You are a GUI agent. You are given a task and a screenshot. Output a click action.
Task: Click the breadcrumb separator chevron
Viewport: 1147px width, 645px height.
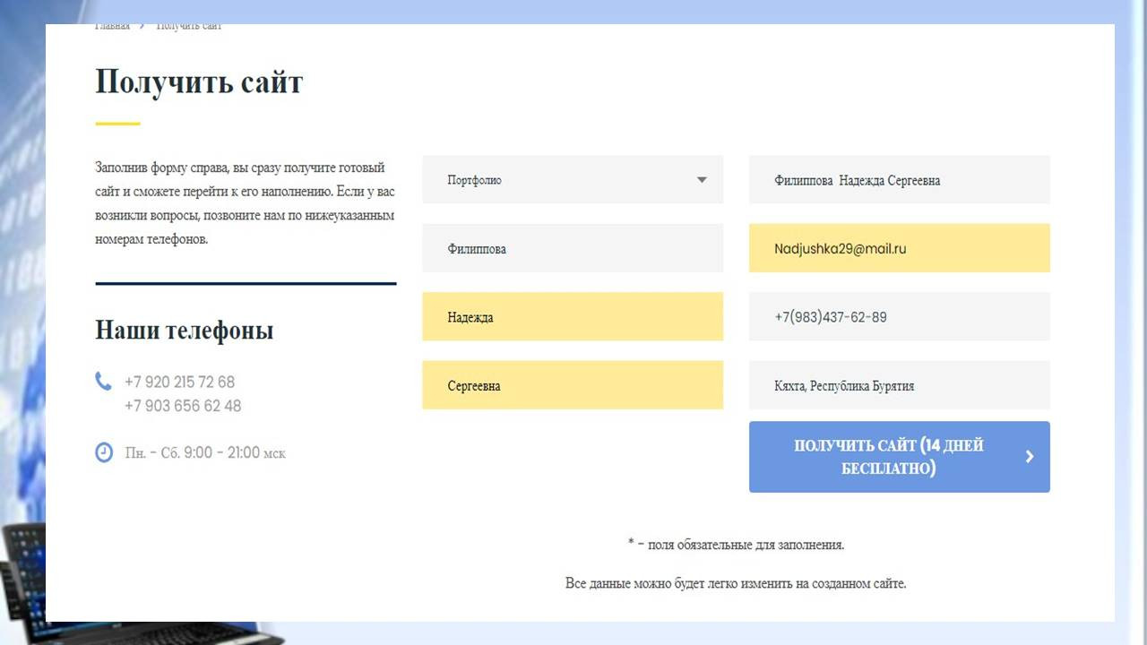[142, 27]
